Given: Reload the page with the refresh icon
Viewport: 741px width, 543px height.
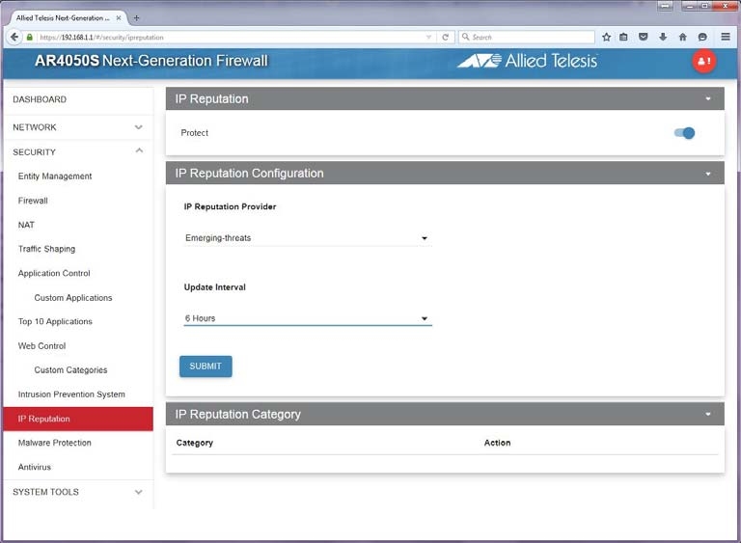Looking at the screenshot, I should pos(445,37).
